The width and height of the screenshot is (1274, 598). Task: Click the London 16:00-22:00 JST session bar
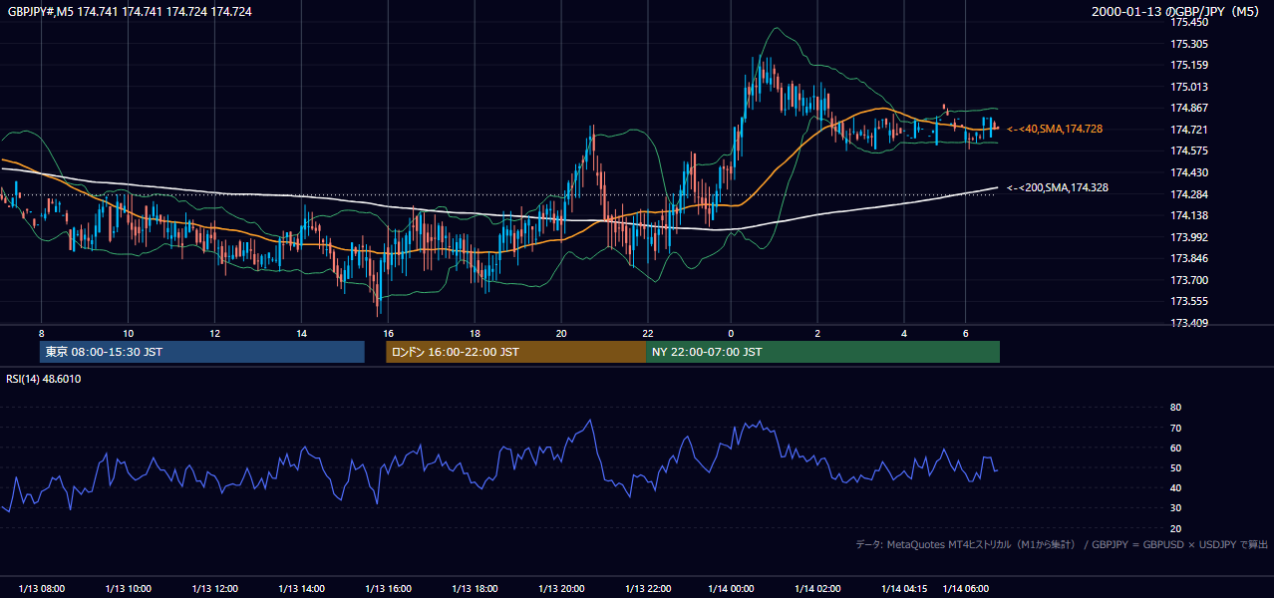516,352
